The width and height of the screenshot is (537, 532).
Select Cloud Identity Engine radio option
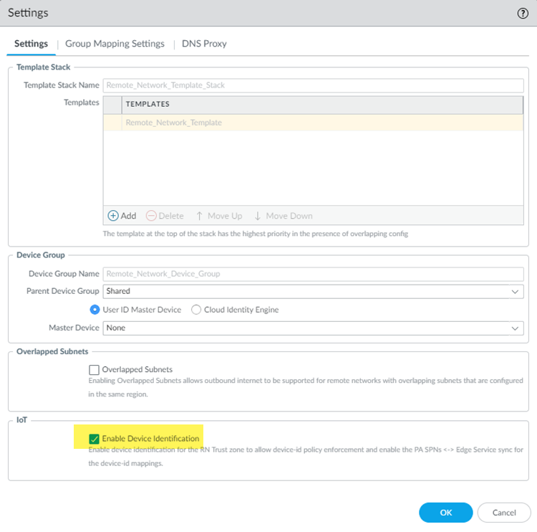tap(196, 310)
